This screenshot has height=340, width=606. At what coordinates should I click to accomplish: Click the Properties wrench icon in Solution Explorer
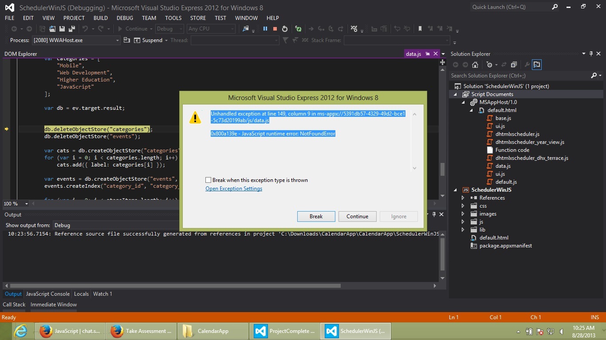[x=527, y=65]
